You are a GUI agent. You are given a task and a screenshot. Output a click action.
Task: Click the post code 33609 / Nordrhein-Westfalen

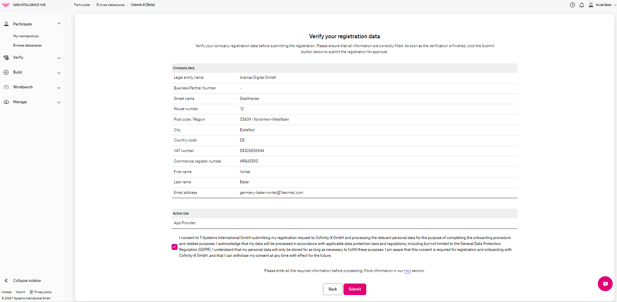264,119
